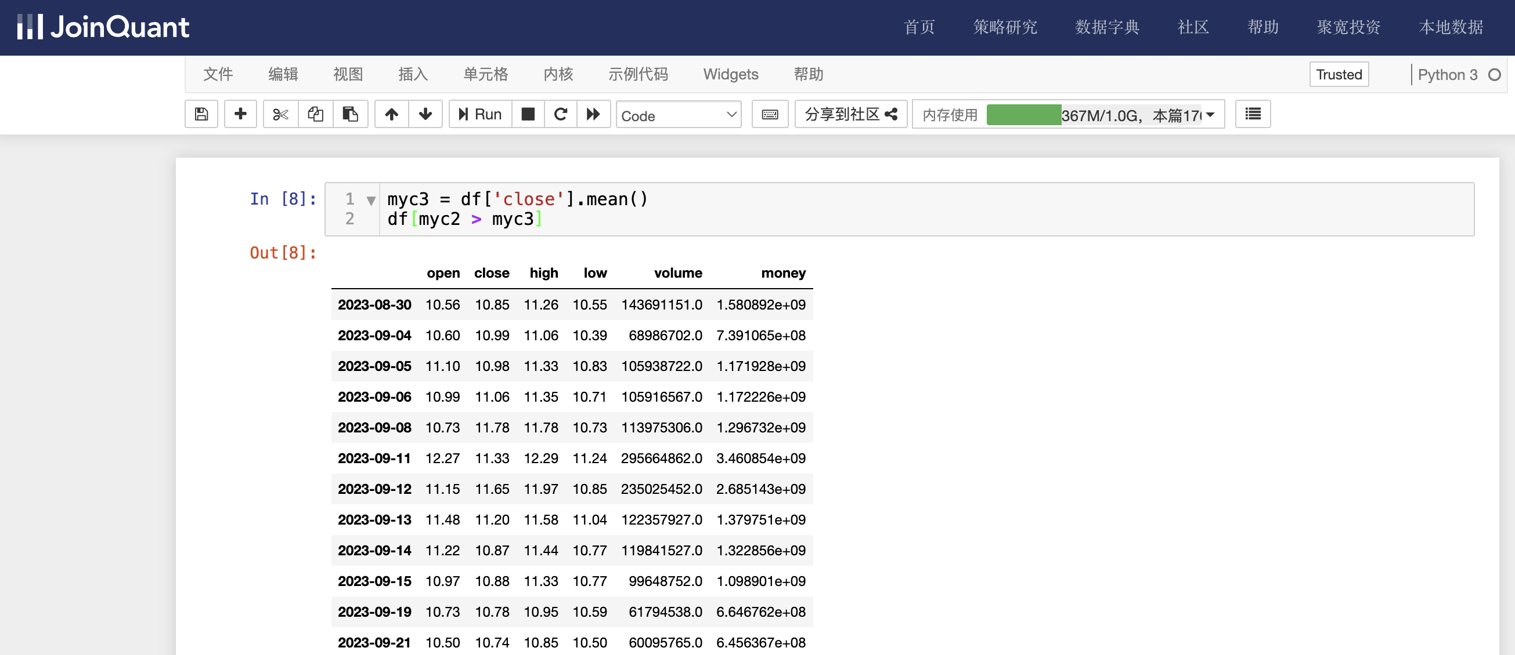Expand the memory usage dropdown arrow

[1210, 115]
